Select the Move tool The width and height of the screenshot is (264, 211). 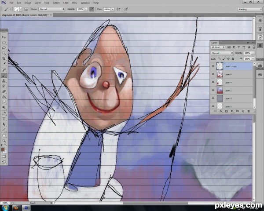(x=4, y=37)
